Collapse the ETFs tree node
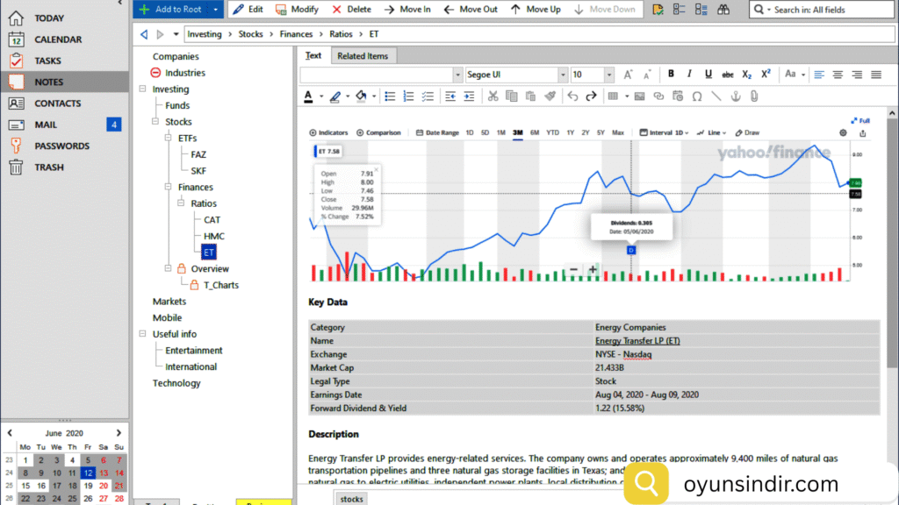899x505 pixels. pos(169,138)
